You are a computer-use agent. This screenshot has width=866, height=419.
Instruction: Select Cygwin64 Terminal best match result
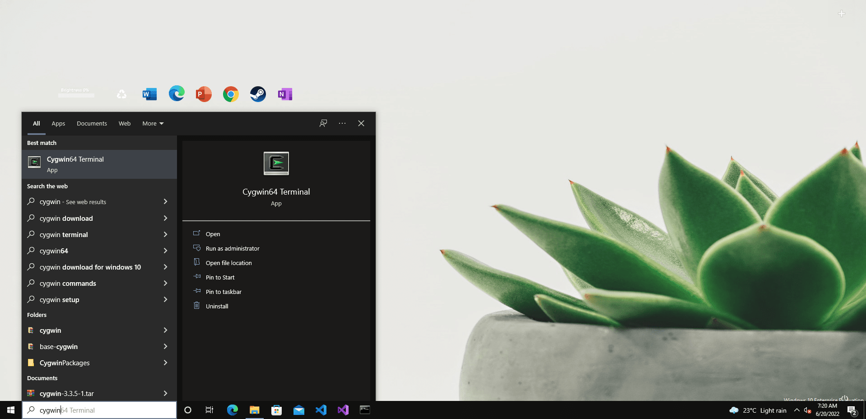pyautogui.click(x=99, y=164)
